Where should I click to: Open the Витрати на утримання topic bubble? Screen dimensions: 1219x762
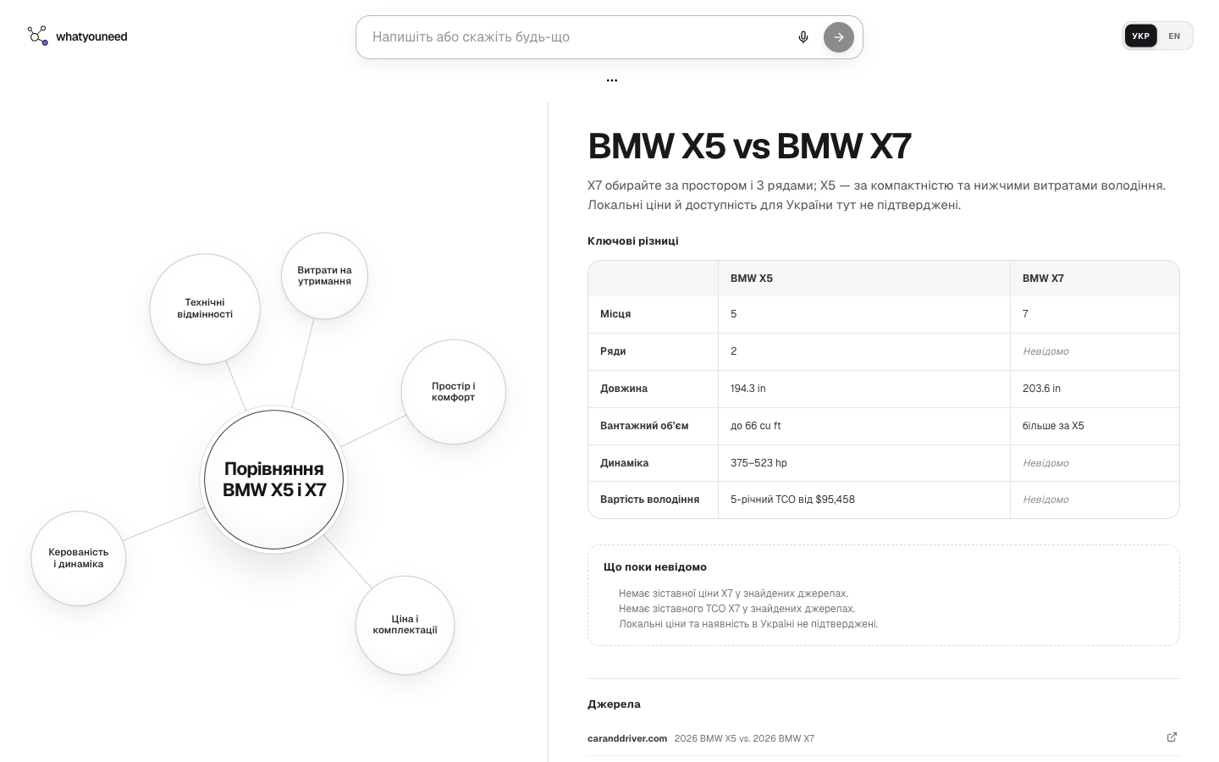tap(324, 276)
